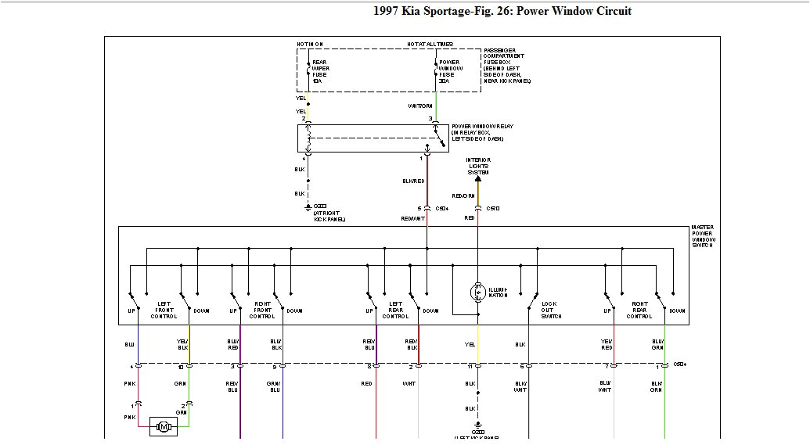
Task: Click the window motor symbol
Action: click(x=164, y=426)
